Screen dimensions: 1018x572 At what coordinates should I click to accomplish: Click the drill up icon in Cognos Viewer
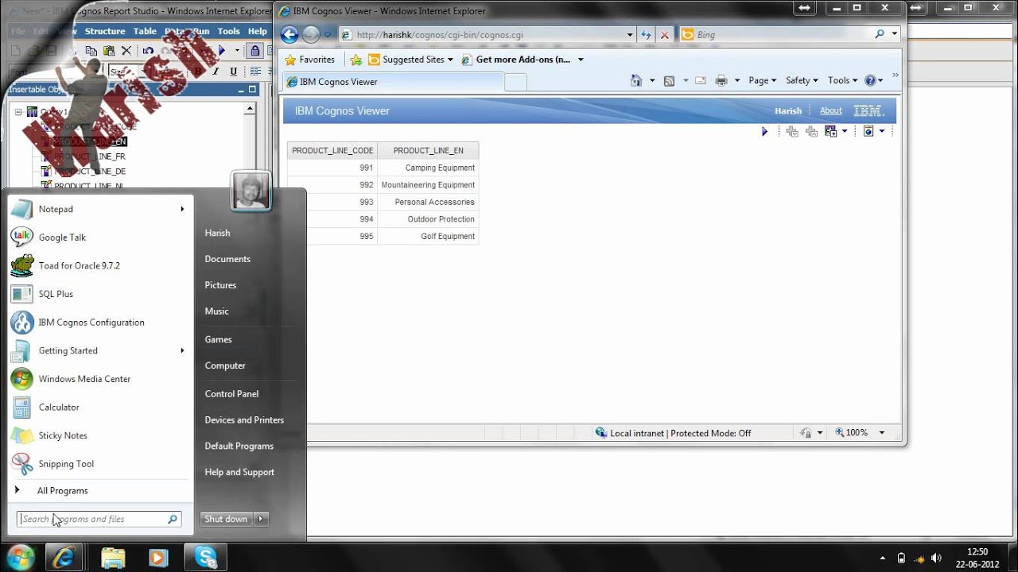[x=811, y=132]
